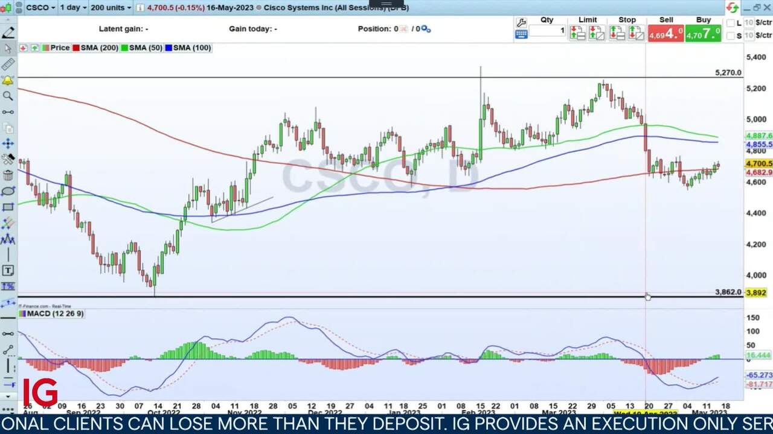Viewport: 773px width, 434px height.
Task: Open order wrench settings icon
Action: tap(521, 22)
